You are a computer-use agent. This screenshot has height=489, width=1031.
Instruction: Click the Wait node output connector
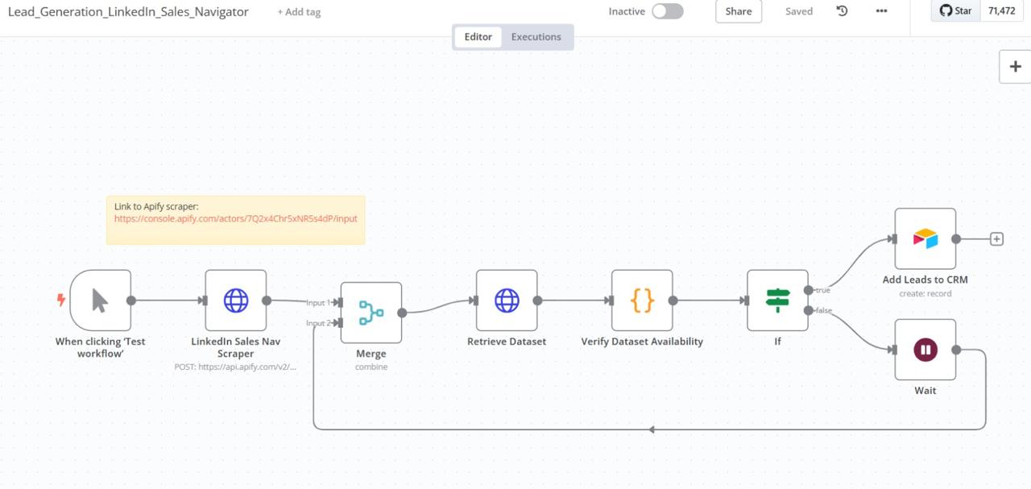point(956,350)
